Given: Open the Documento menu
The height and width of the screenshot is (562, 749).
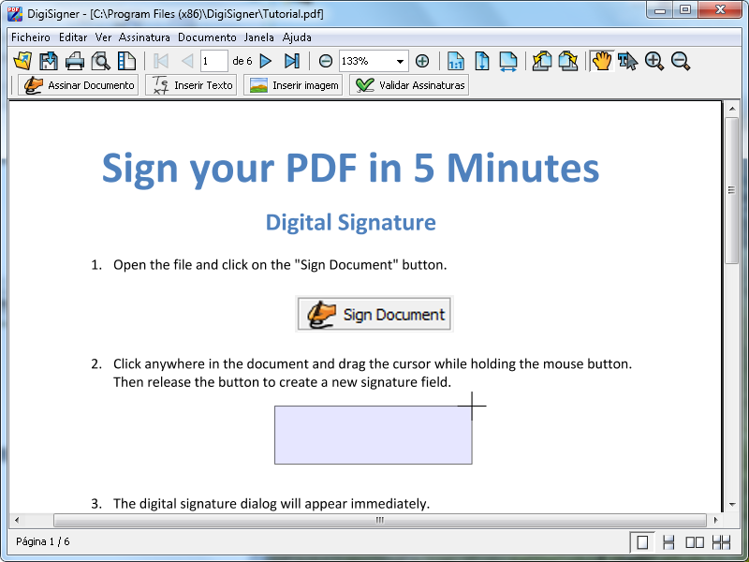Looking at the screenshot, I should click(x=207, y=37).
